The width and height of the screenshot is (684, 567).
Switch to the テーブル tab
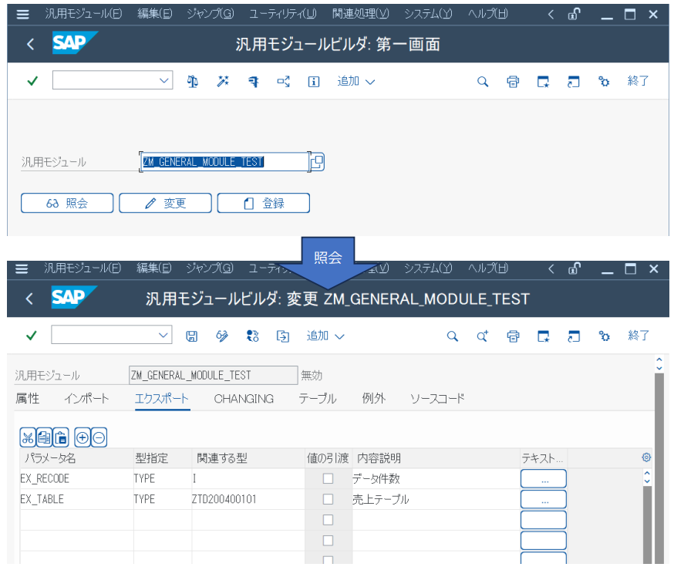tap(318, 399)
